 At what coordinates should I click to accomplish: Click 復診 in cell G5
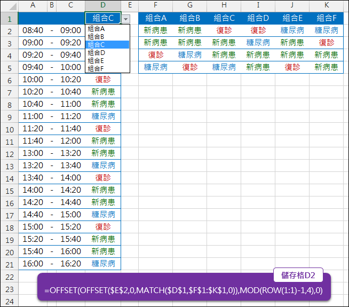click(x=189, y=67)
